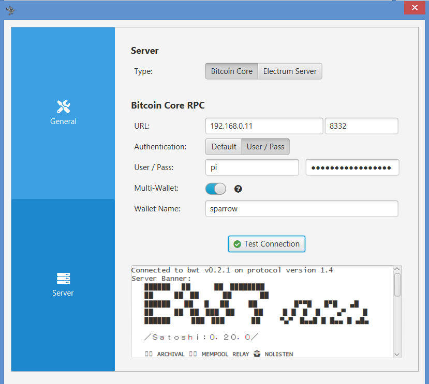This screenshot has height=384, width=429.
Task: Click the username field containing pi
Action: pos(252,167)
